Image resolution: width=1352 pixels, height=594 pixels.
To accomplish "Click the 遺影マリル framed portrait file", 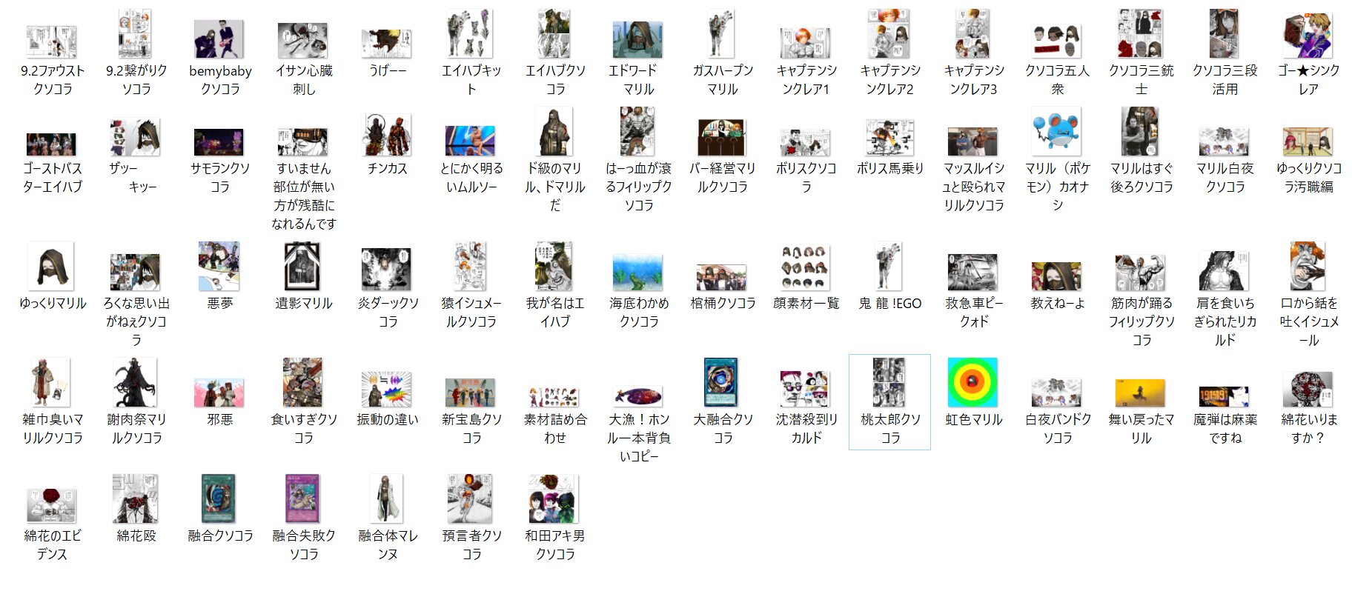I will point(303,266).
